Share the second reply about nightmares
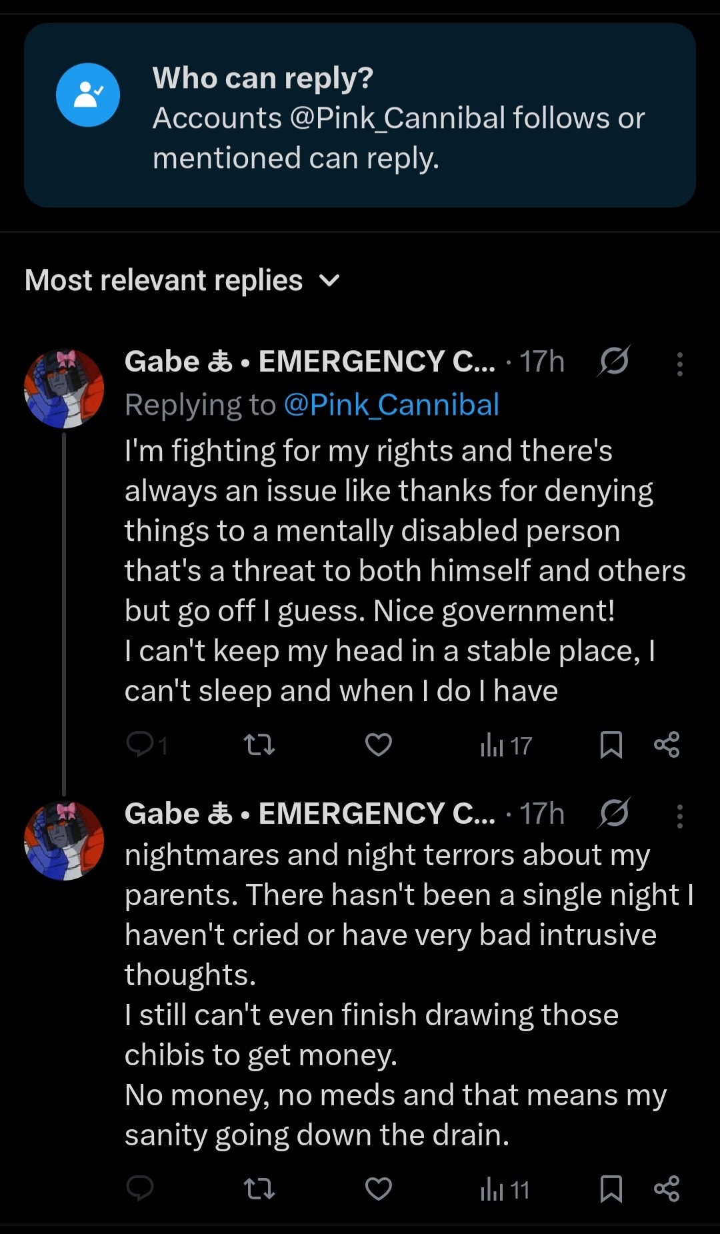Image resolution: width=720 pixels, height=1234 pixels. coord(666,1189)
